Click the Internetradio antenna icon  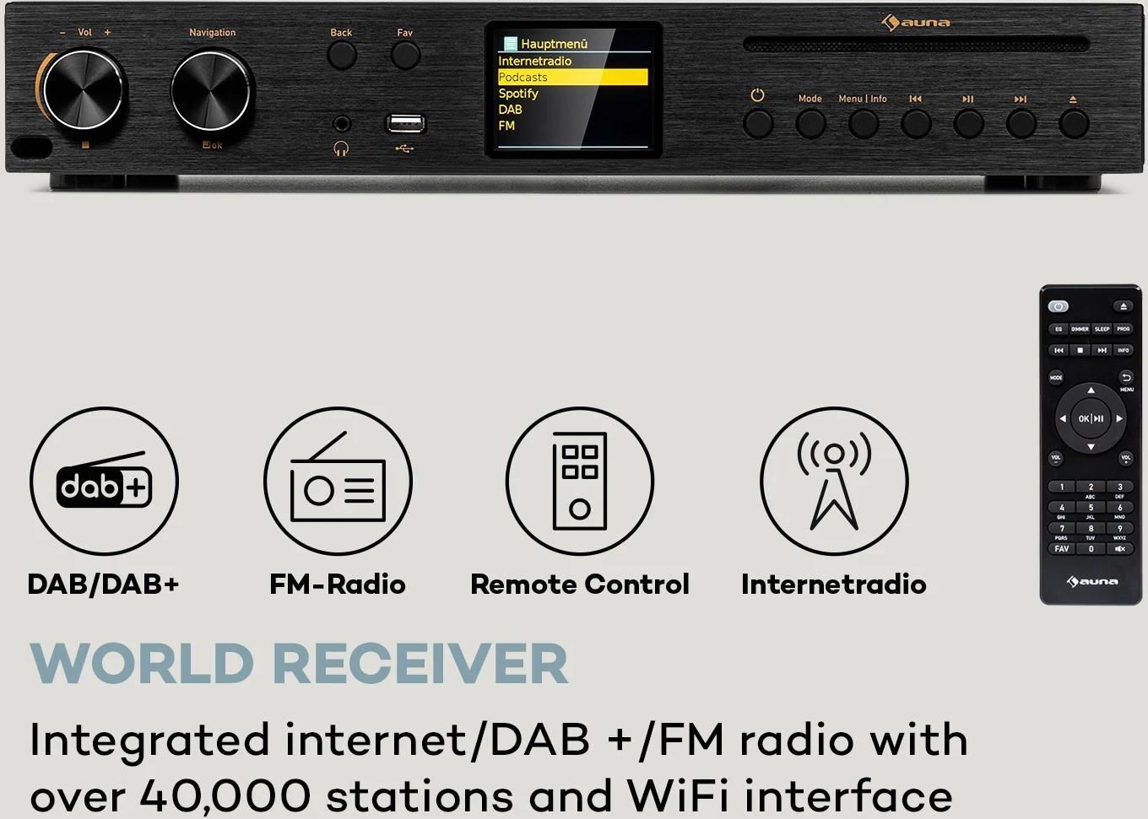point(834,481)
